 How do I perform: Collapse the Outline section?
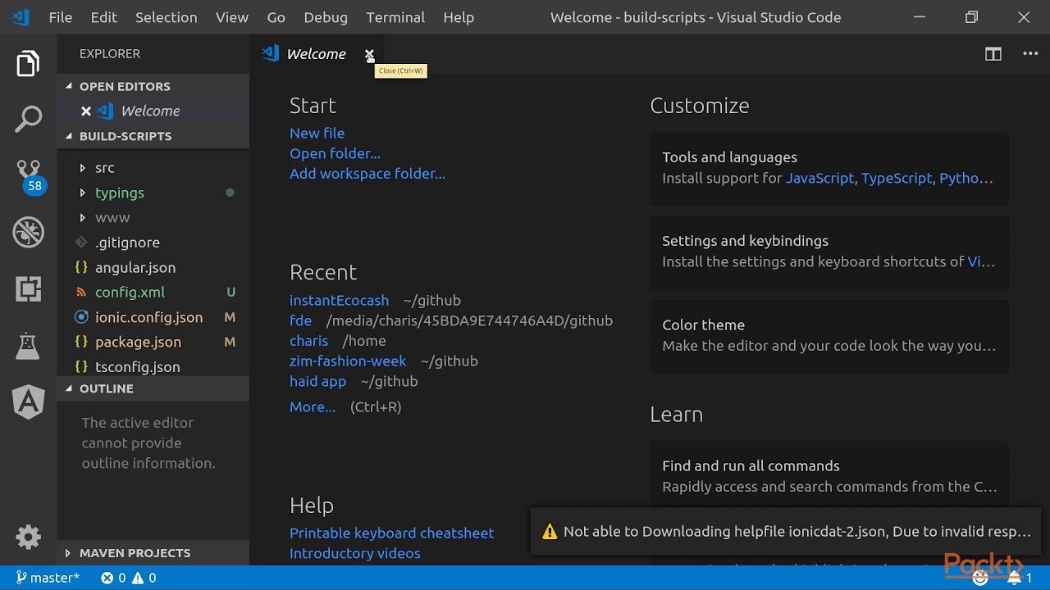(x=106, y=389)
